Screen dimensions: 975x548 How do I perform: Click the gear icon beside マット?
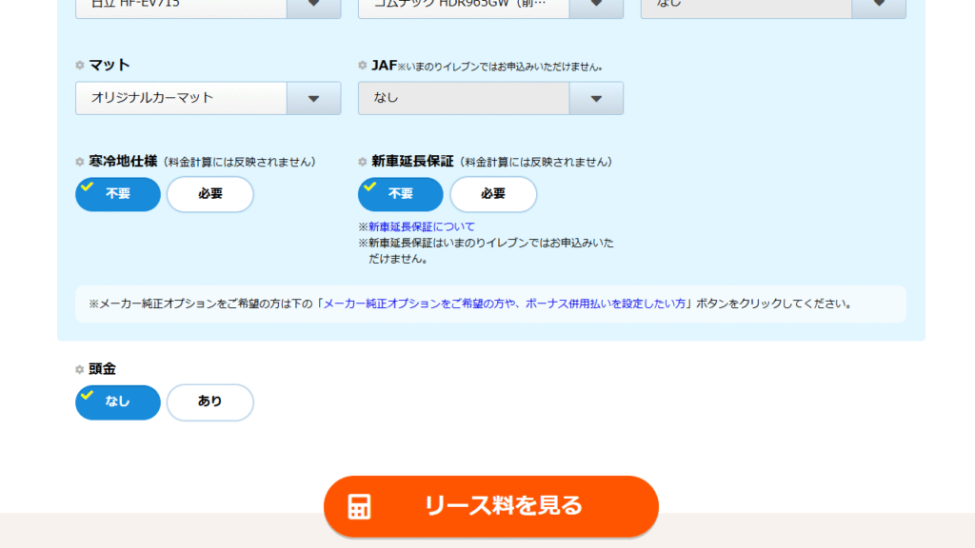point(80,66)
